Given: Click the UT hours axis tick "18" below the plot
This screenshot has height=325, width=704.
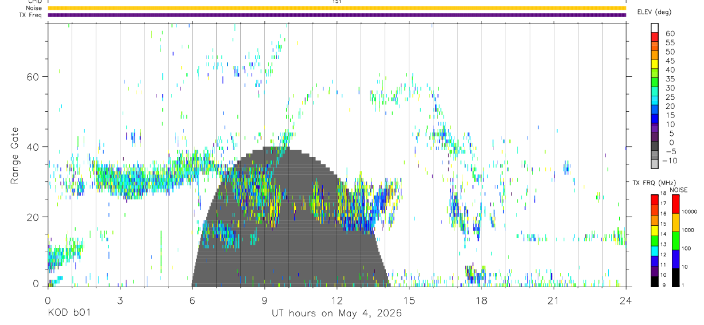Looking at the screenshot, I should coord(481,300).
